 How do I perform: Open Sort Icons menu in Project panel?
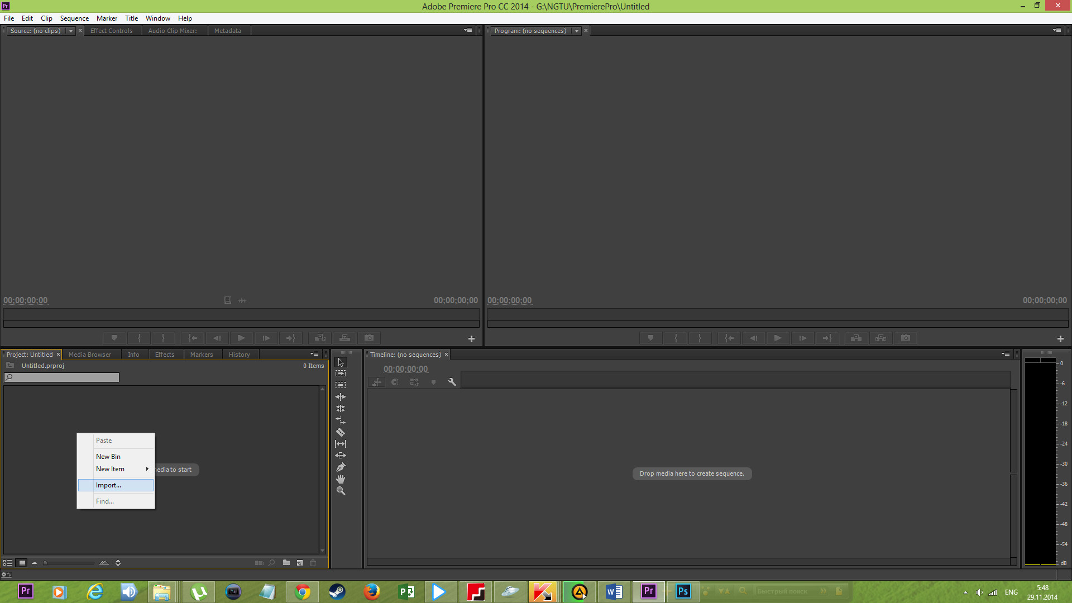click(x=118, y=563)
